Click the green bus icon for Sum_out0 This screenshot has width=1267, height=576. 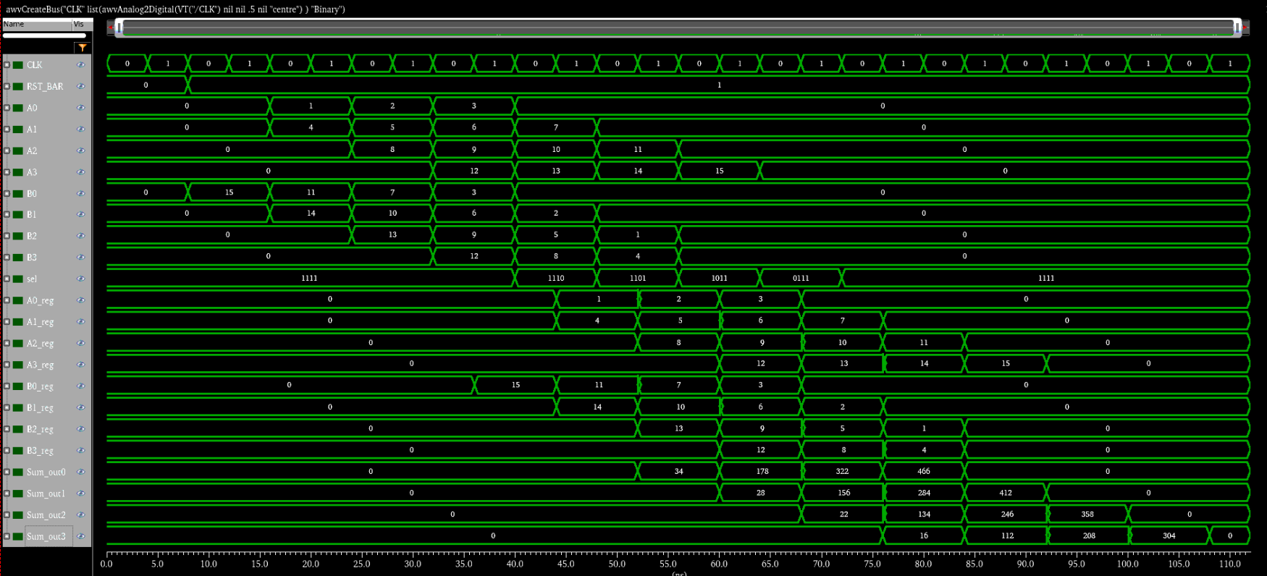18,472
